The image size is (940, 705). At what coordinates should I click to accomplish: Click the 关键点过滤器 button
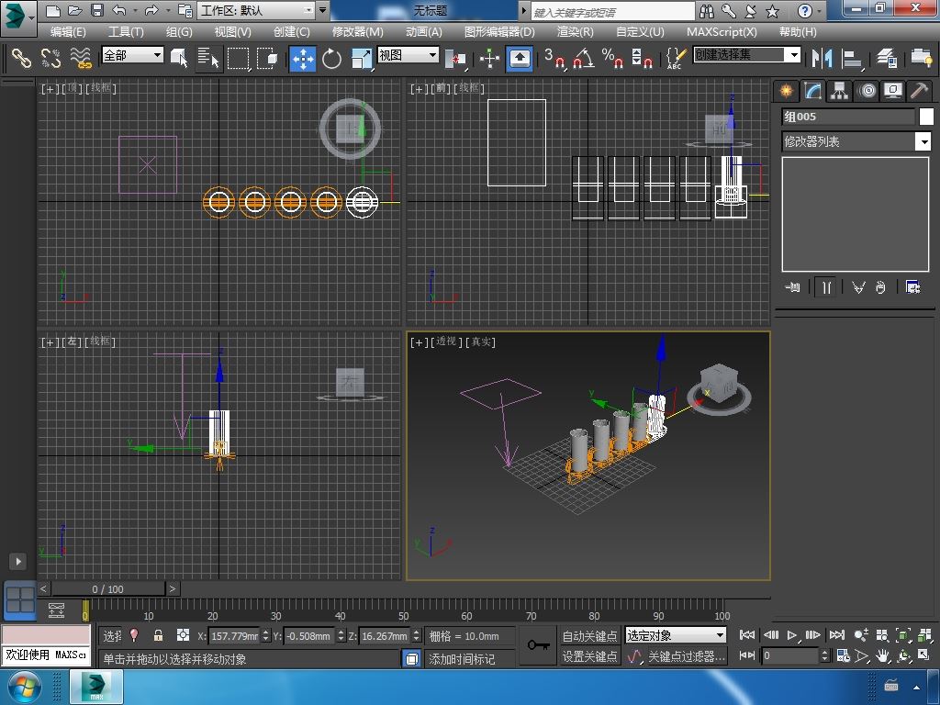687,656
